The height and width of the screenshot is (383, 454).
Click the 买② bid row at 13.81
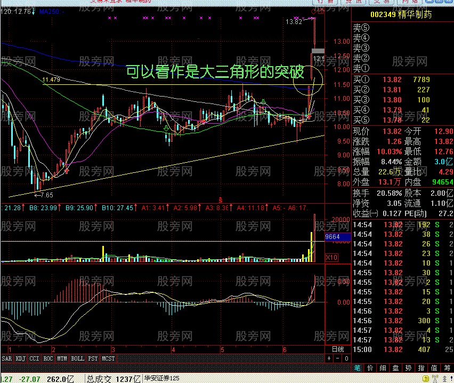[403, 90]
